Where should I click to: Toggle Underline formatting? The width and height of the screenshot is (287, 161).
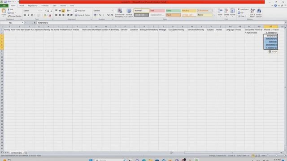click(x=32, y=15)
